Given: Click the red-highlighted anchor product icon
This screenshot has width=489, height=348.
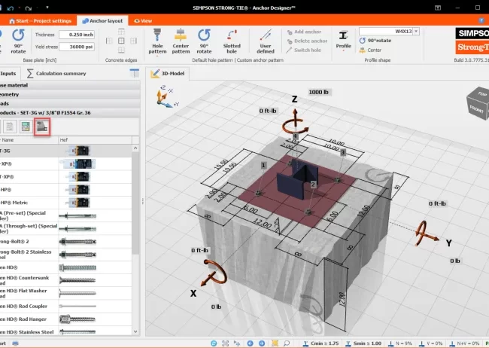Looking at the screenshot, I should point(42,127).
